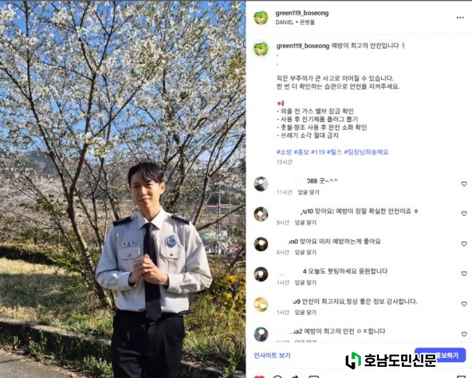Like the comment saying 굿~^^
The width and height of the screenshot is (472, 378).
pyautogui.click(x=464, y=184)
